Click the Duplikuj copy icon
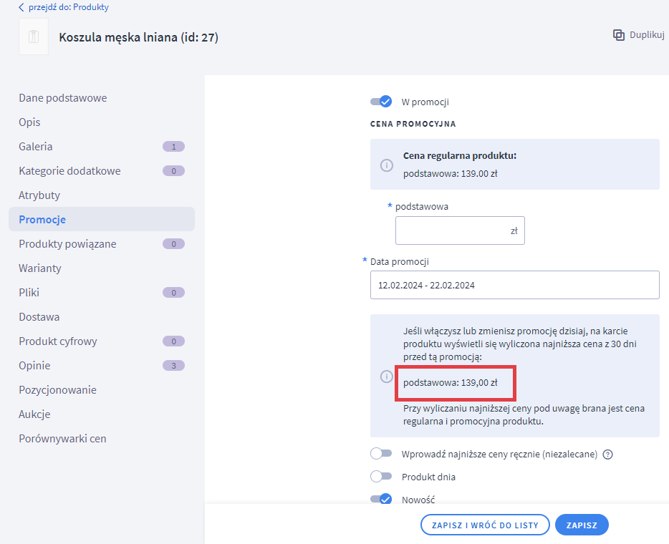 coord(619,35)
